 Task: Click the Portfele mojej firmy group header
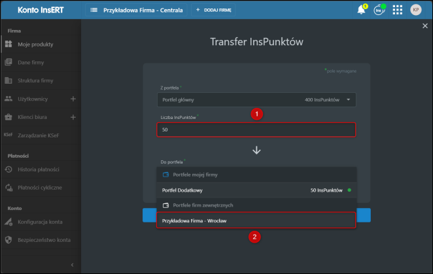coord(256,175)
